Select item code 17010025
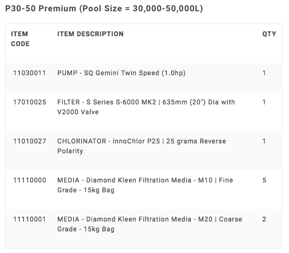Viewport: 289px width, 253px height. click(30, 102)
